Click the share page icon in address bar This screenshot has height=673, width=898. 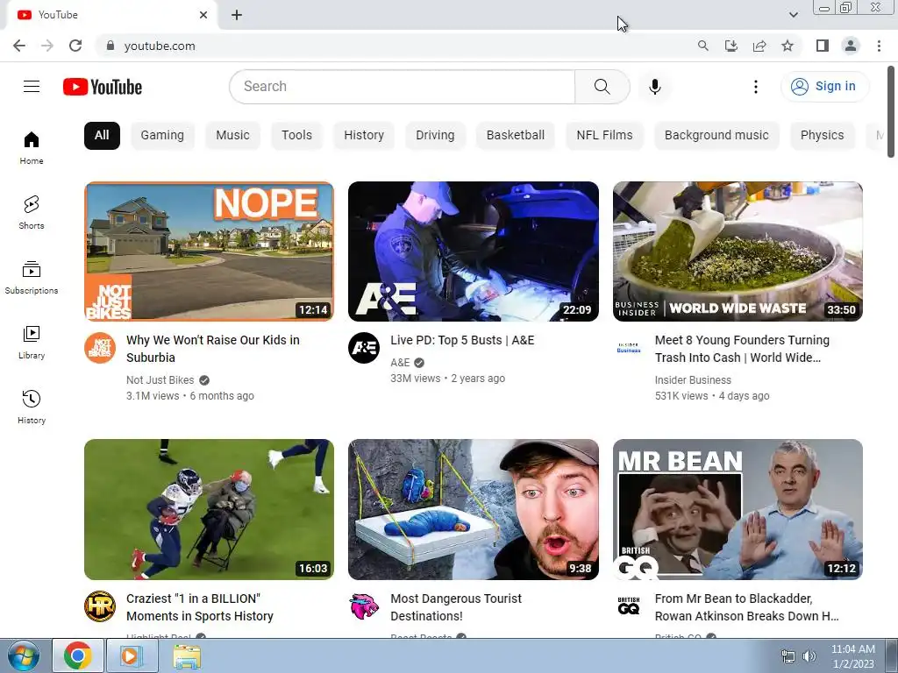coord(759,46)
